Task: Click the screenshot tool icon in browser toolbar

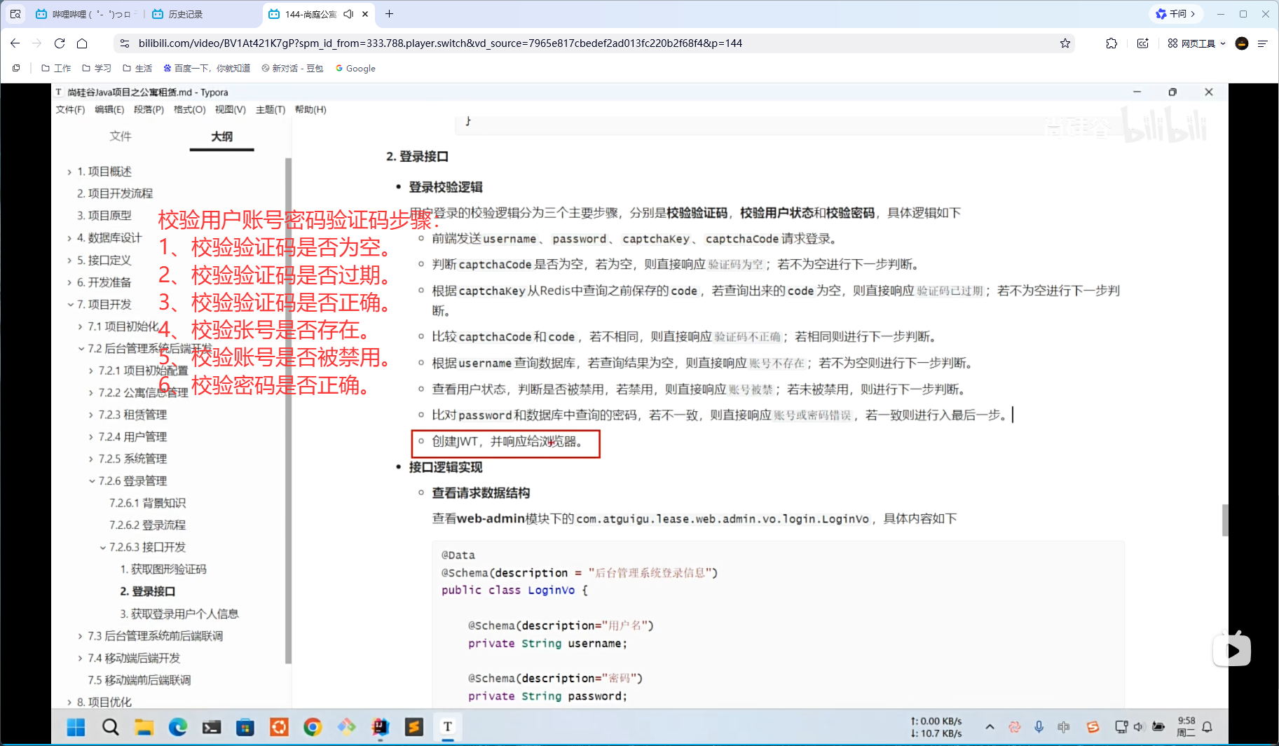Action: click(x=1143, y=43)
